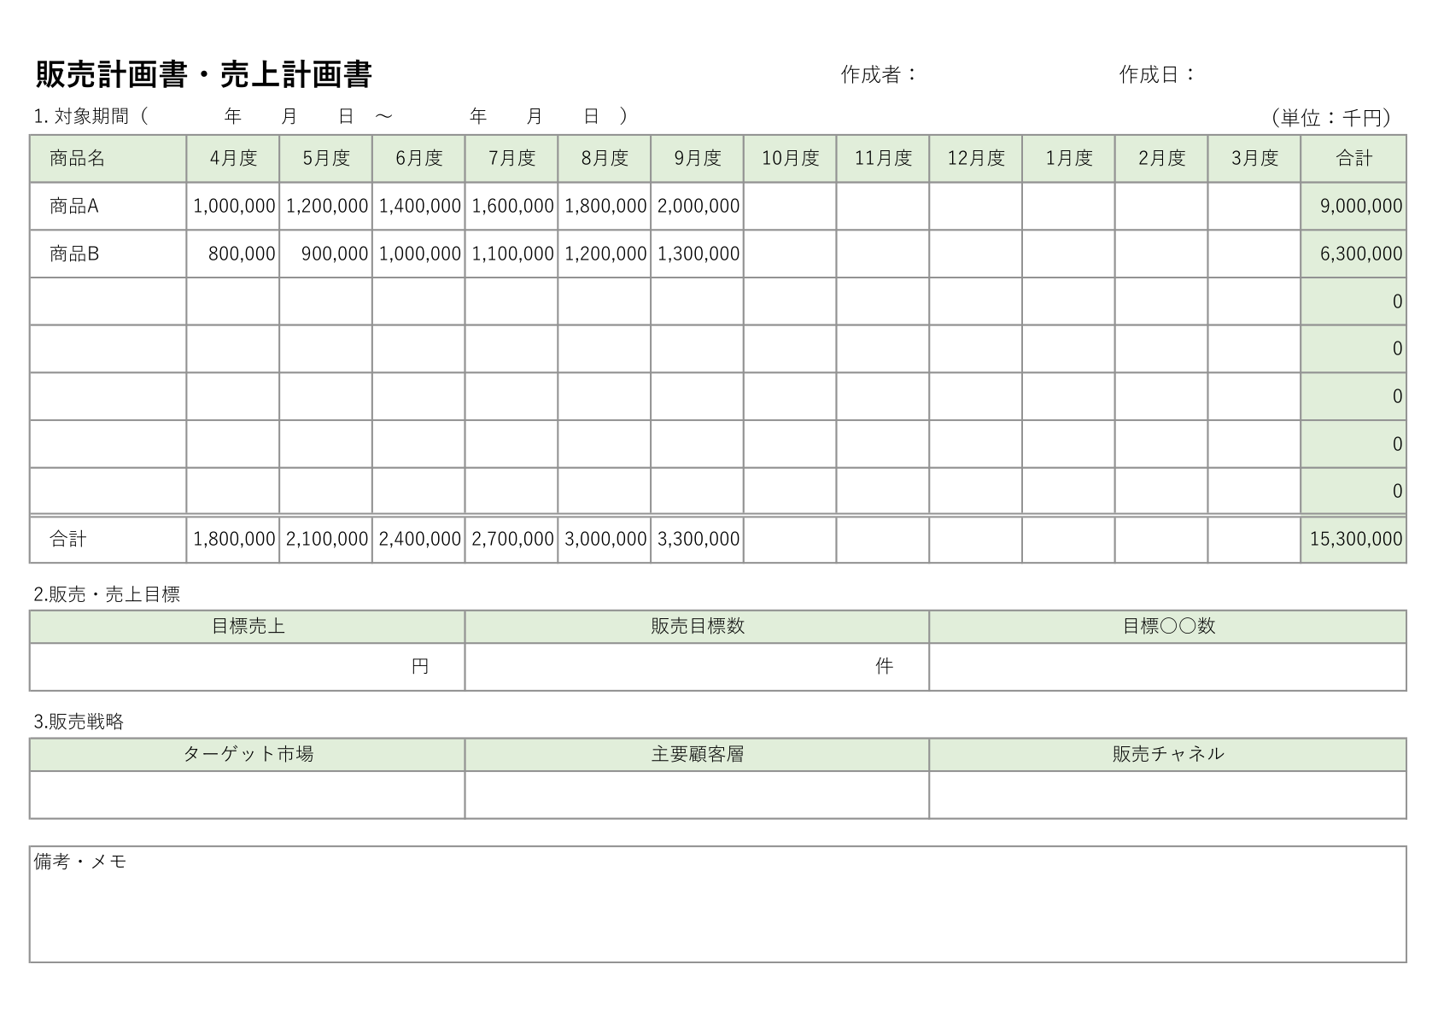Click the empty cell under 目標〇〇数

1168,667
